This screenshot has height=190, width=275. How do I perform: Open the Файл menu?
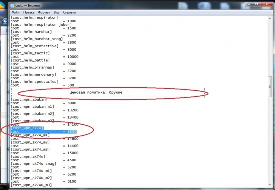point(15,12)
